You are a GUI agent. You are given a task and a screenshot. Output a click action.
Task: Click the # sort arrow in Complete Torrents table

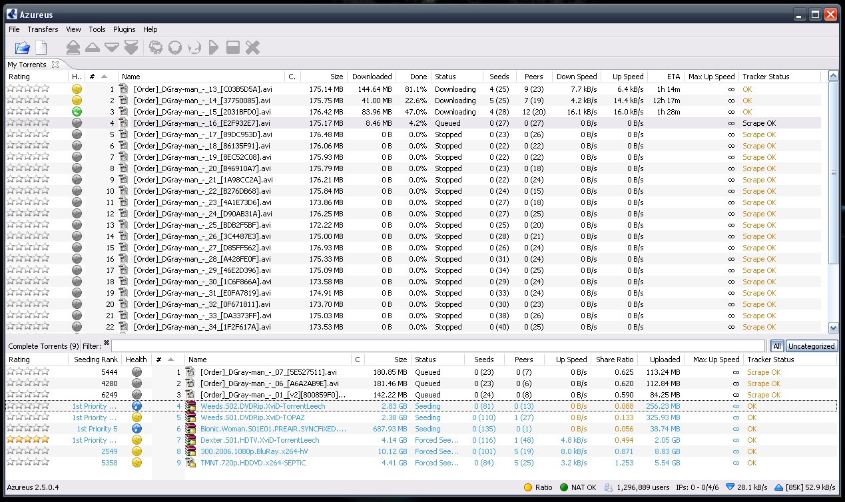click(x=170, y=360)
